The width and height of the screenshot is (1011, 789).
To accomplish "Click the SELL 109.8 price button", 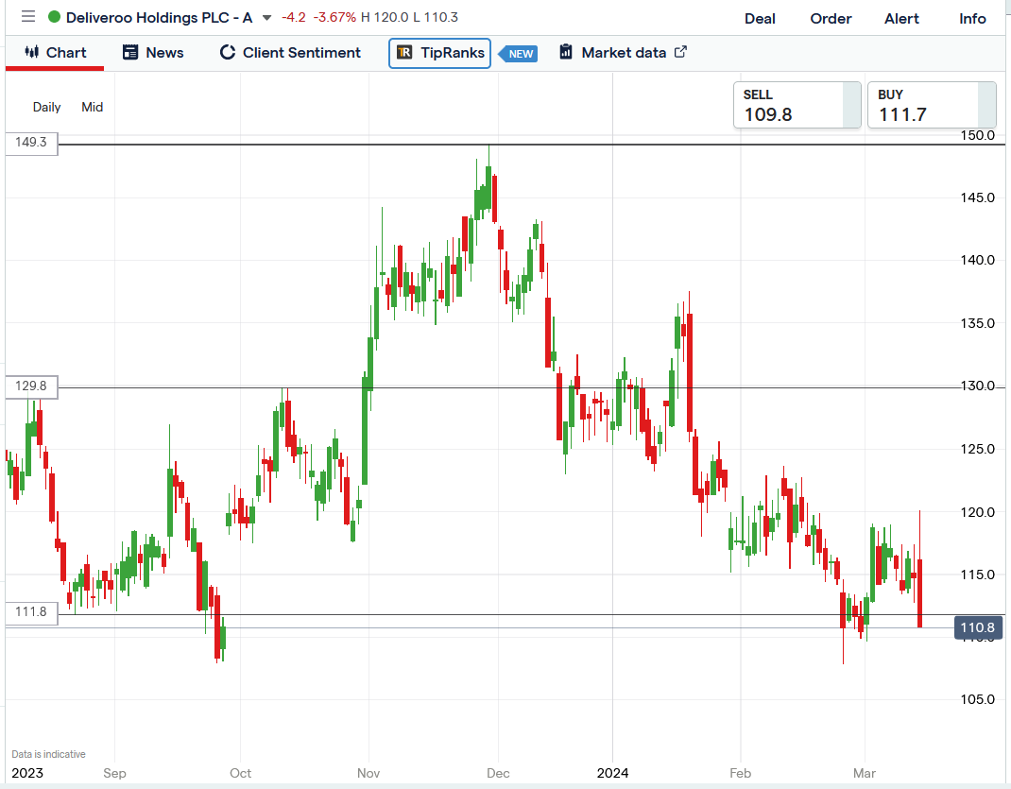I will pyautogui.click(x=797, y=105).
